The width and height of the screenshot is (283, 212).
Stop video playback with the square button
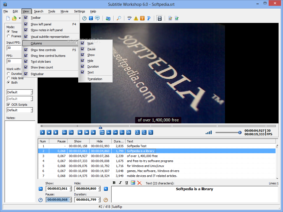(49, 132)
